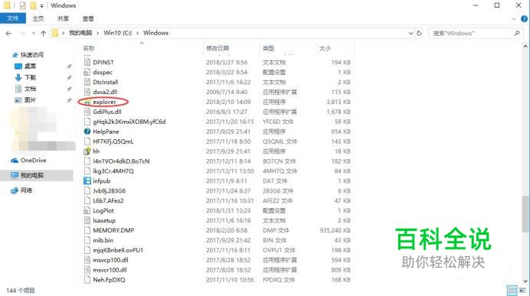Click the new folder icon in title bar
Image resolution: width=530 pixels, height=296 pixels.
pyautogui.click(x=33, y=5)
